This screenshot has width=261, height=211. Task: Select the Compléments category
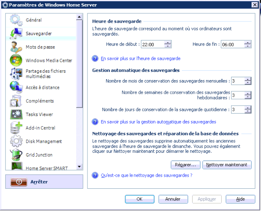(40, 101)
